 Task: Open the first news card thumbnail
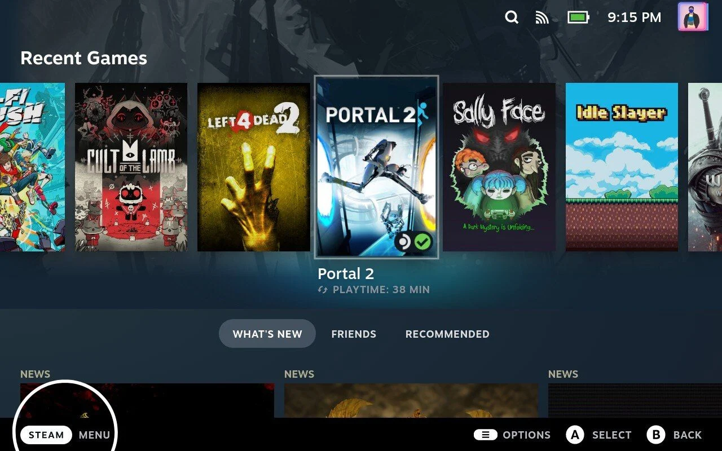click(147, 400)
